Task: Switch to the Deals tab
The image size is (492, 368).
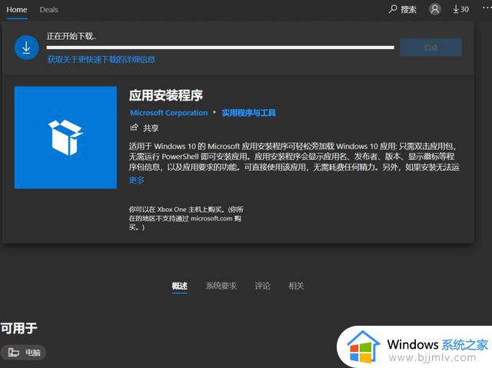Action: (x=48, y=10)
